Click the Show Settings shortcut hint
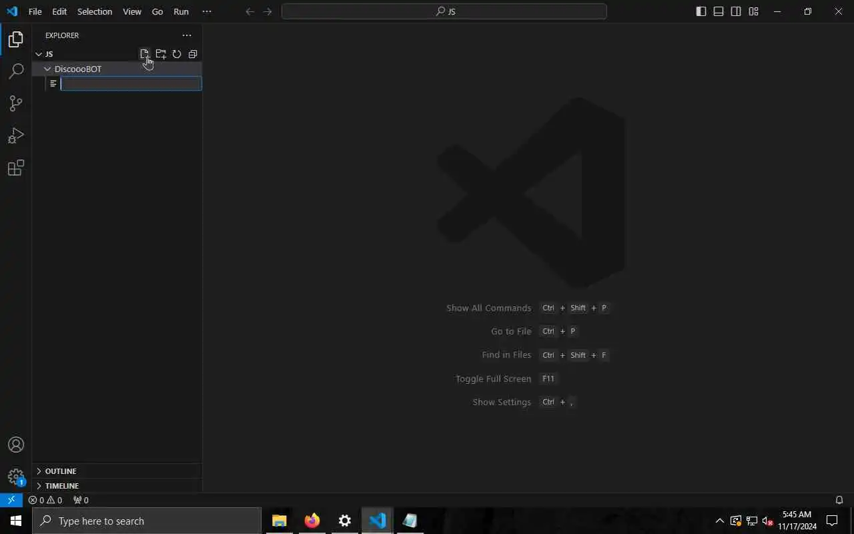Viewport: 854px width, 534px height. point(524,402)
